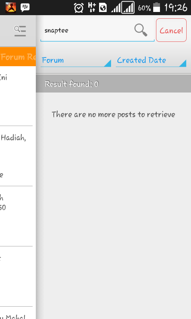Screen dimensions: 191x319
Task: Tap the no more posts message
Action: click(x=113, y=114)
